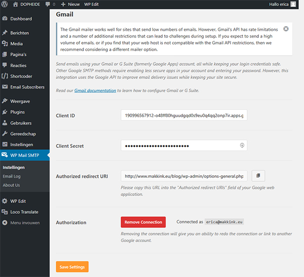Open the Shortcoder menu item
Image resolution: width=304 pixels, height=277 pixels.
pyautogui.click(x=21, y=76)
